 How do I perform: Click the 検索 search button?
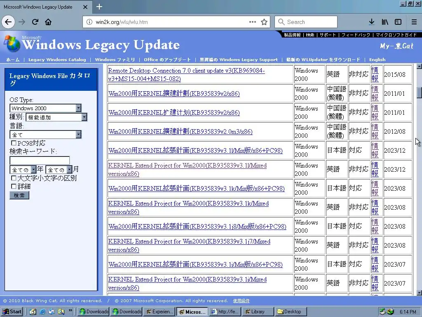19,195
